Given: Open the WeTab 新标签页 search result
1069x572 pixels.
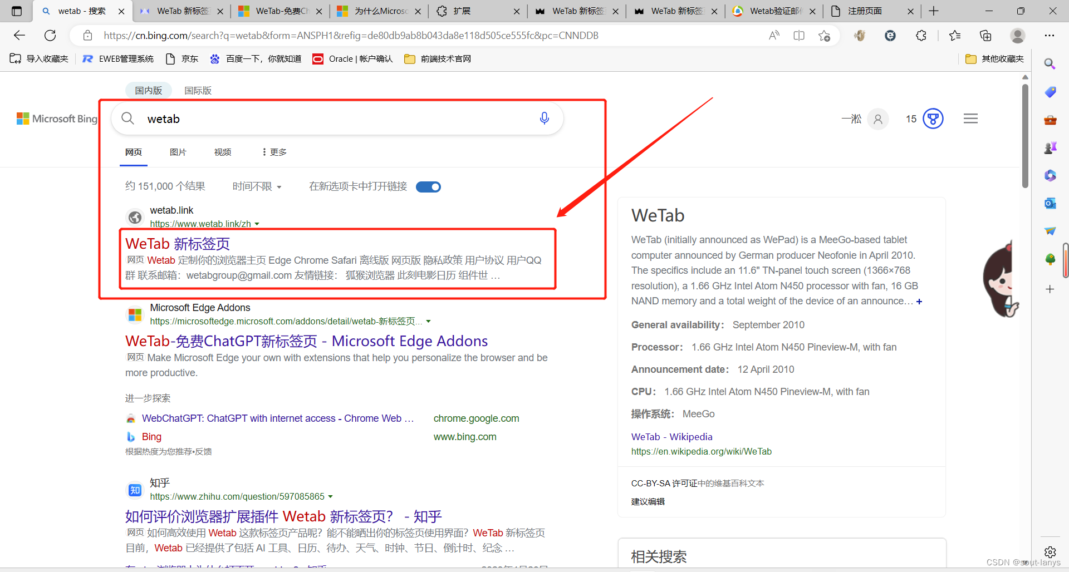Looking at the screenshot, I should pos(178,244).
